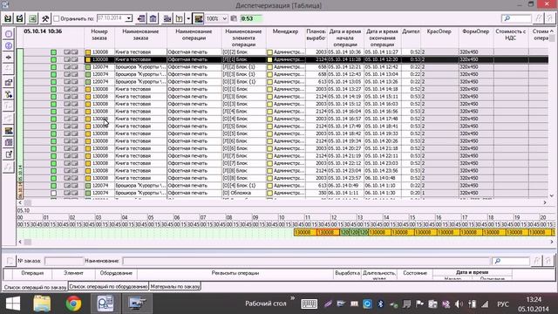
Task: Click the note edit icon in left sidebar
Action: pos(9,154)
